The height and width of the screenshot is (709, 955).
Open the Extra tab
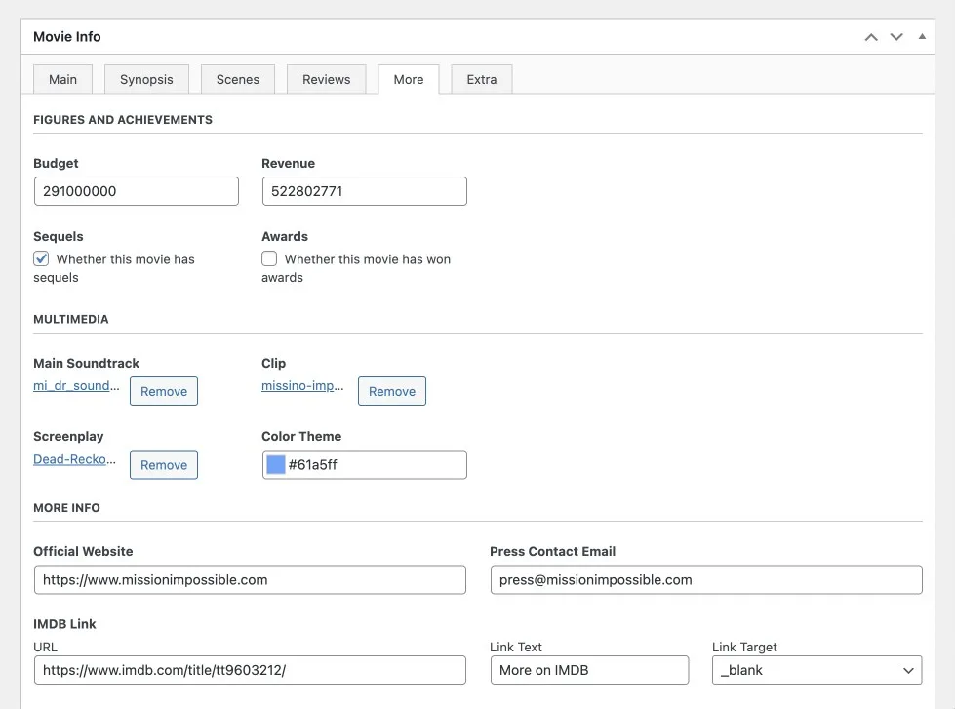coord(482,79)
